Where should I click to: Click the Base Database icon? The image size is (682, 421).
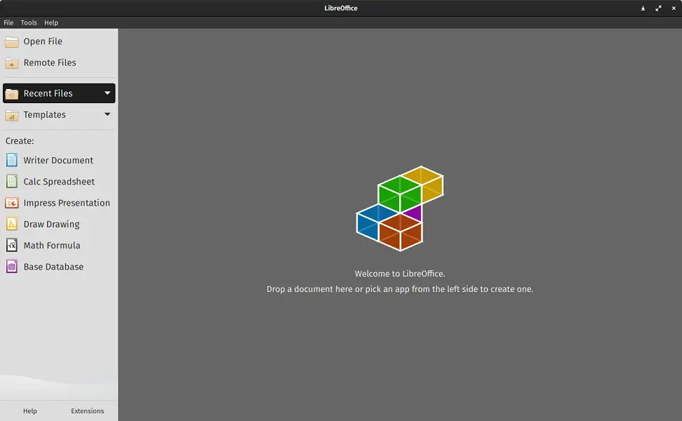(12, 267)
